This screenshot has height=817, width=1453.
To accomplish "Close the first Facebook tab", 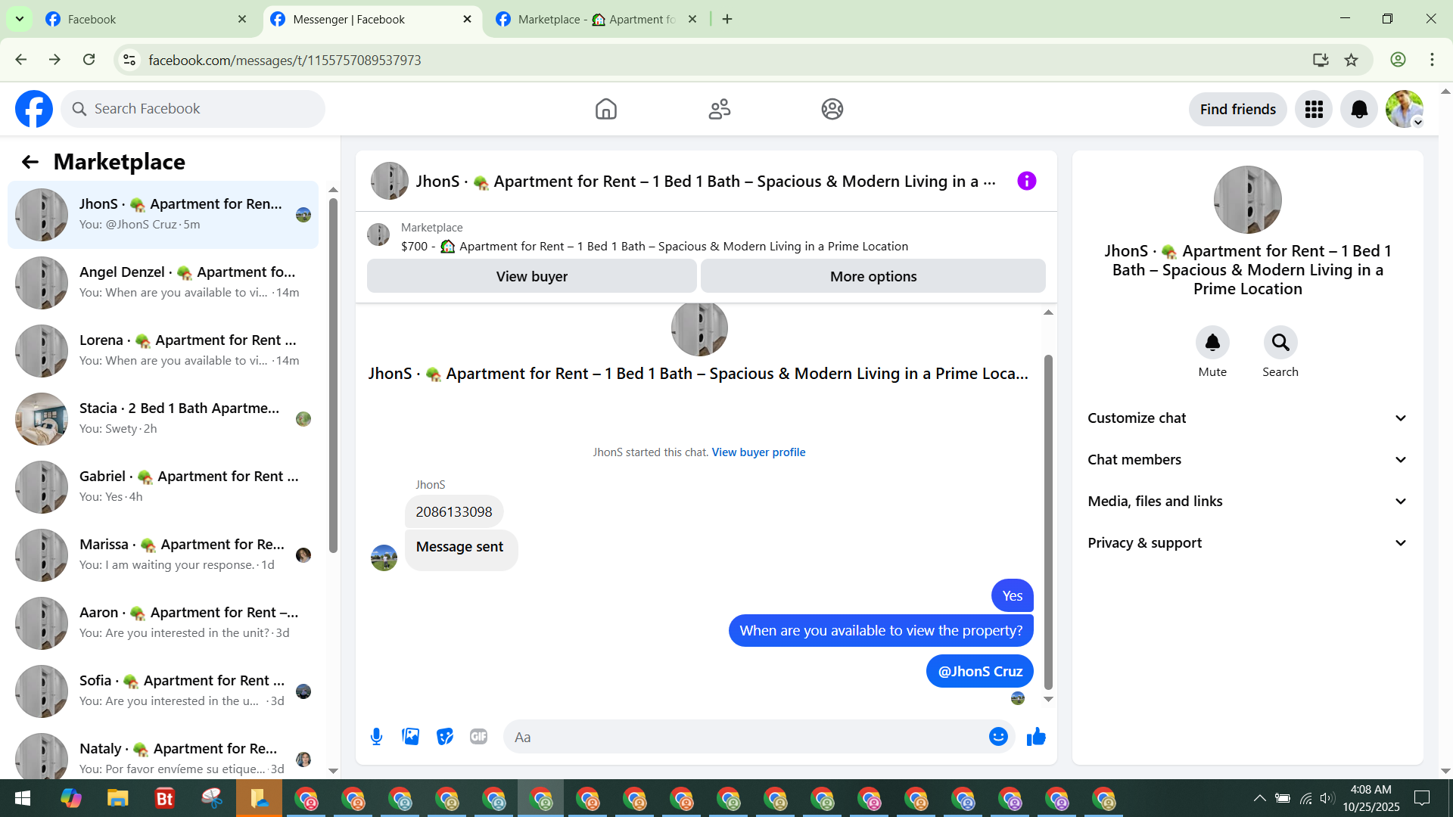I will coord(242,19).
